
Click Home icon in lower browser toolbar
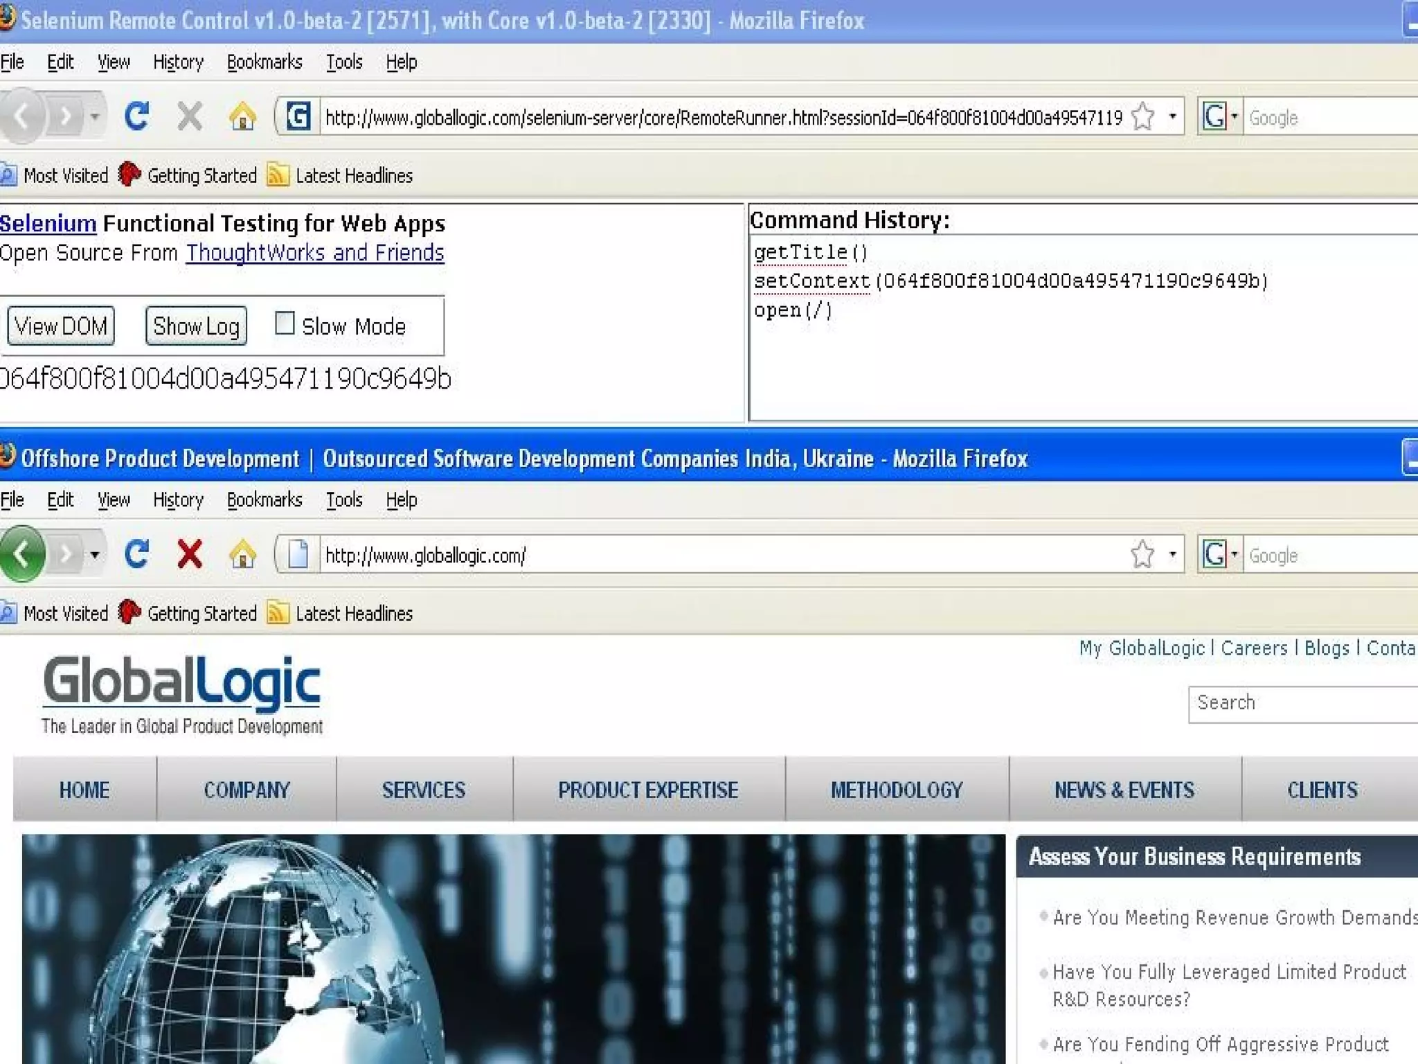242,554
